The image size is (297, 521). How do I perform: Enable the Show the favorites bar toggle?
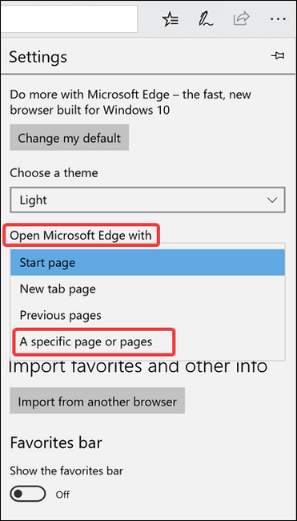tap(27, 494)
